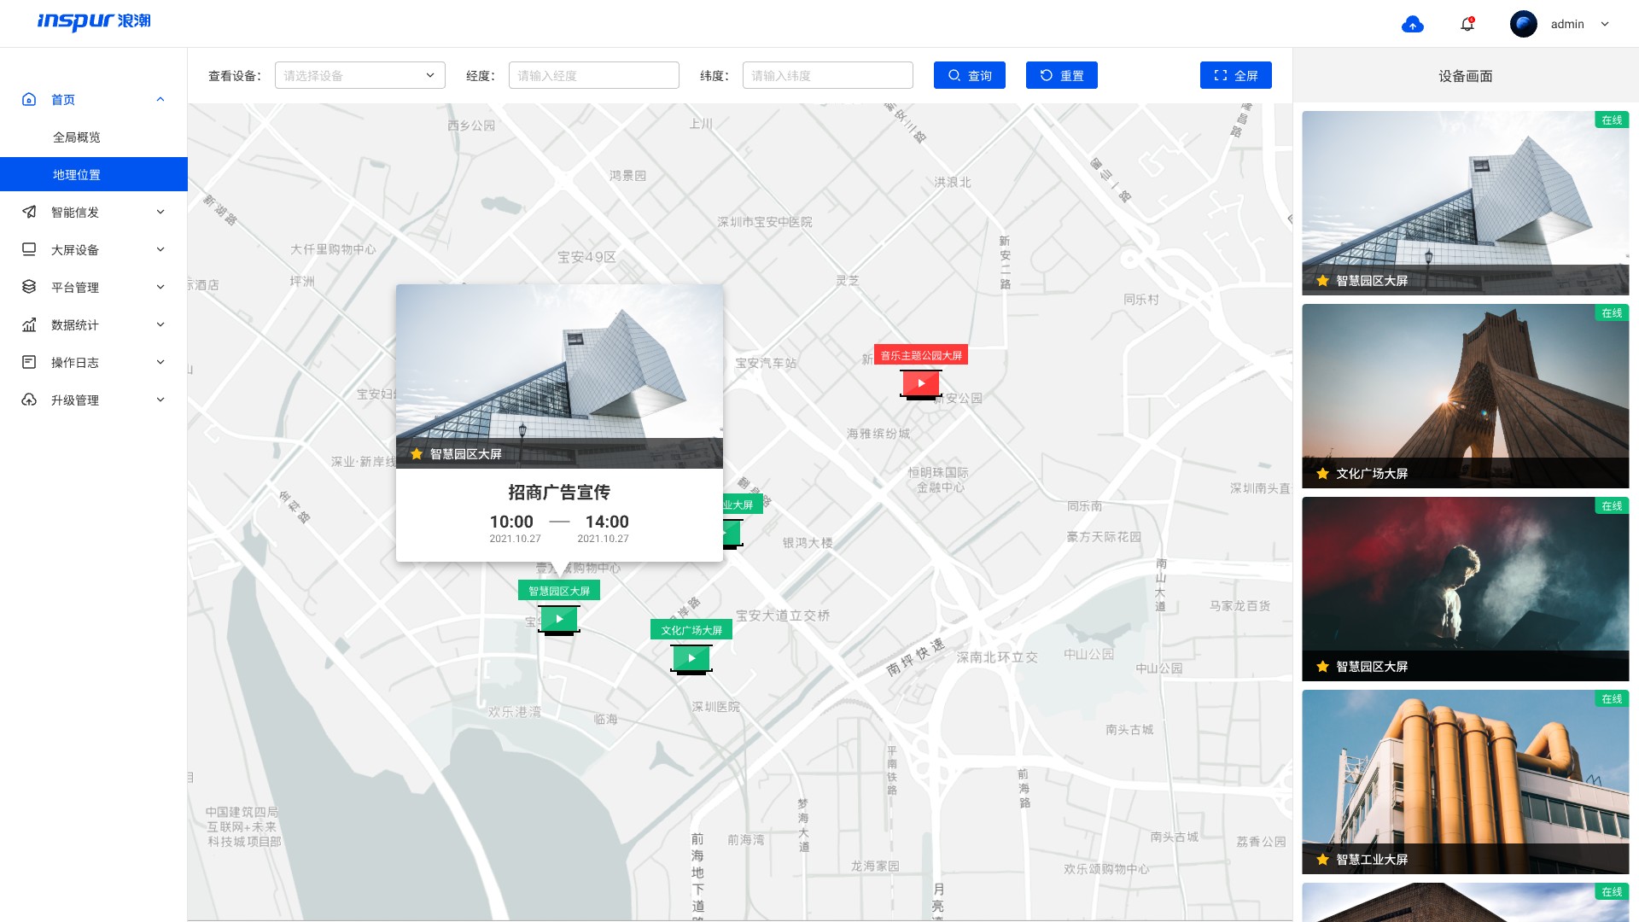Open the 请选择设备 device dropdown
Screen dimensions: 1639x922
[360, 75]
